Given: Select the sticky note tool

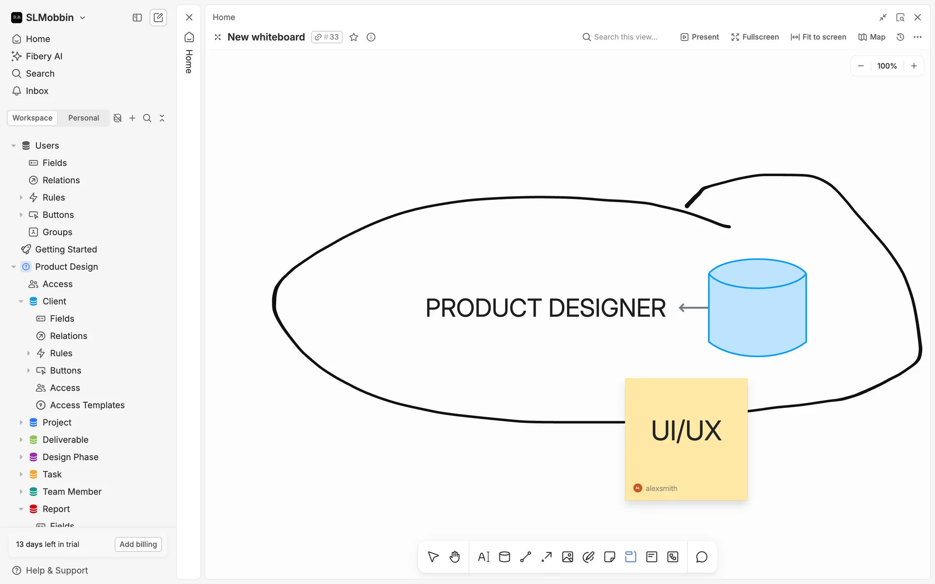Looking at the screenshot, I should [x=609, y=557].
